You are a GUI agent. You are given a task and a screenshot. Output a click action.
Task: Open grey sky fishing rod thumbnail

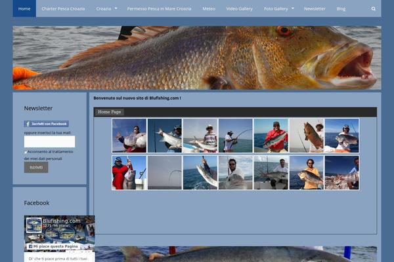[x=165, y=173]
